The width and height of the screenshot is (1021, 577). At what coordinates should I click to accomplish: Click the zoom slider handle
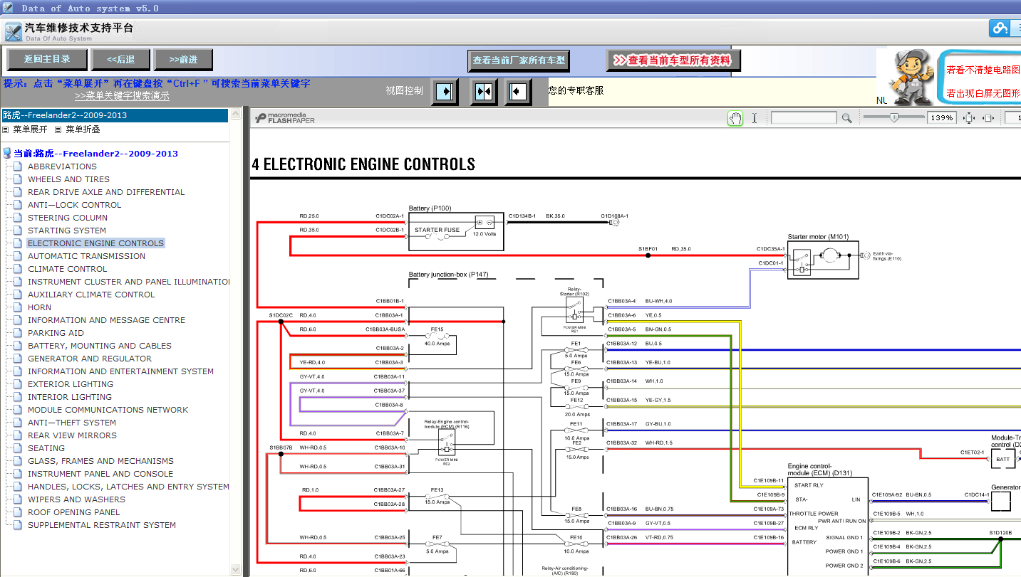coord(893,118)
